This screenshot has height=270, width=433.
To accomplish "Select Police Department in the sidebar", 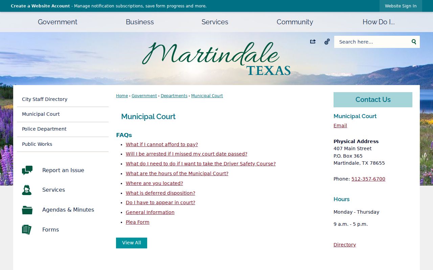I will [63, 129].
